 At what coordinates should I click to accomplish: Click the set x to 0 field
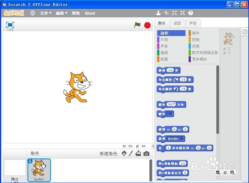coord(185,173)
